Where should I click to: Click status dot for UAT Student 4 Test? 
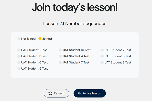(x=60, y=56)
